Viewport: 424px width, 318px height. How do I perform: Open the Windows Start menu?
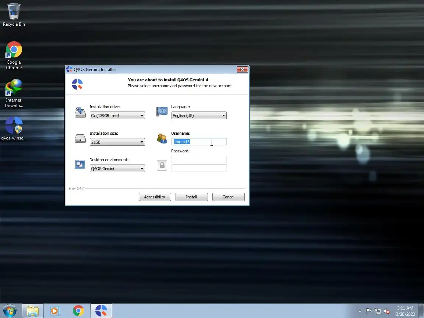coord(10,311)
